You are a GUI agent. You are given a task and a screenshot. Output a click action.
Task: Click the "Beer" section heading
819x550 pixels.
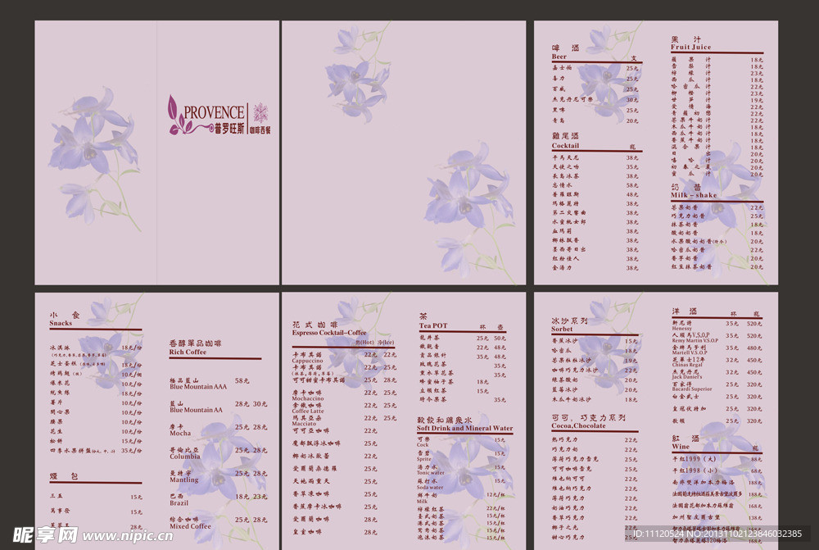tap(559, 57)
